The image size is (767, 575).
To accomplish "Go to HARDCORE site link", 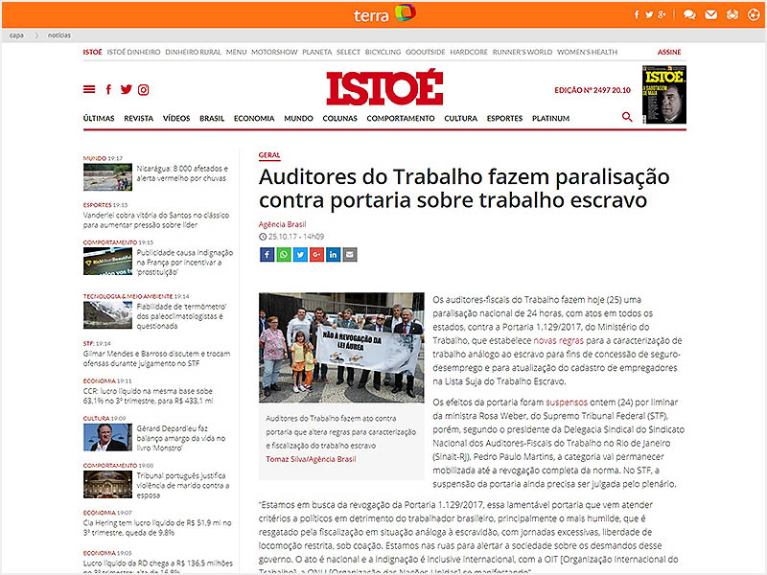I will coord(469,52).
